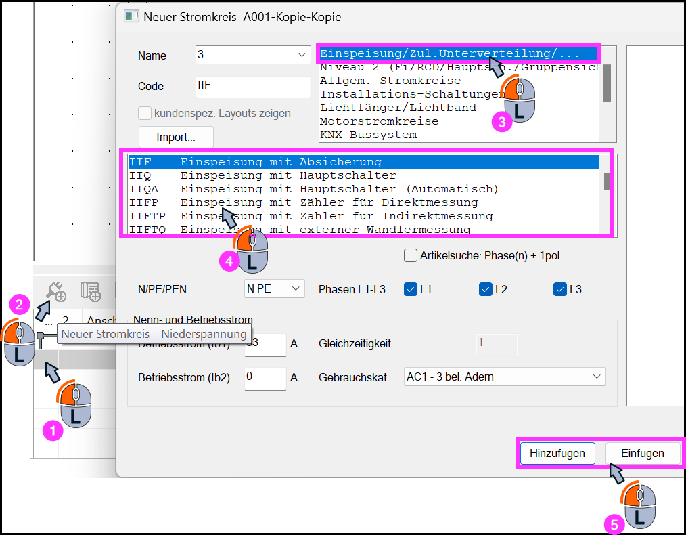Click the Einfügen button
The height and width of the screenshot is (535, 686).
click(643, 453)
